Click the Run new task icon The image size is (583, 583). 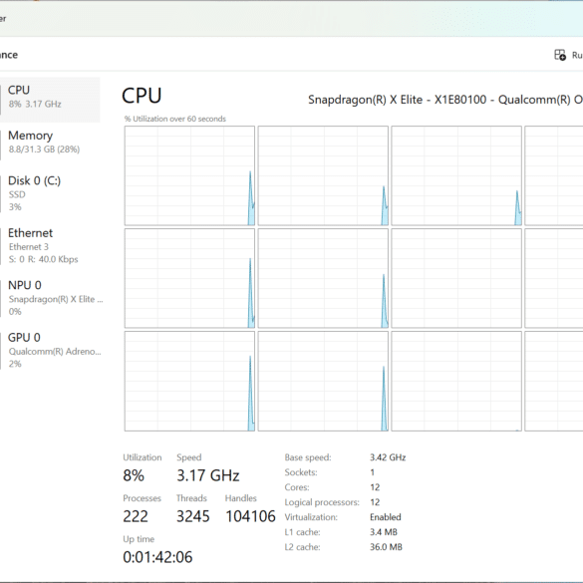tap(560, 55)
